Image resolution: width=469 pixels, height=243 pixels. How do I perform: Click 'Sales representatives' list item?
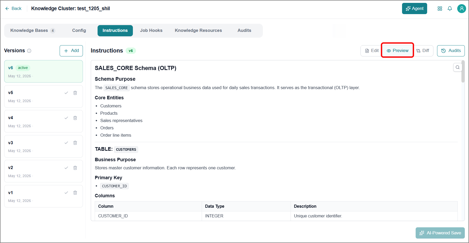click(121, 120)
